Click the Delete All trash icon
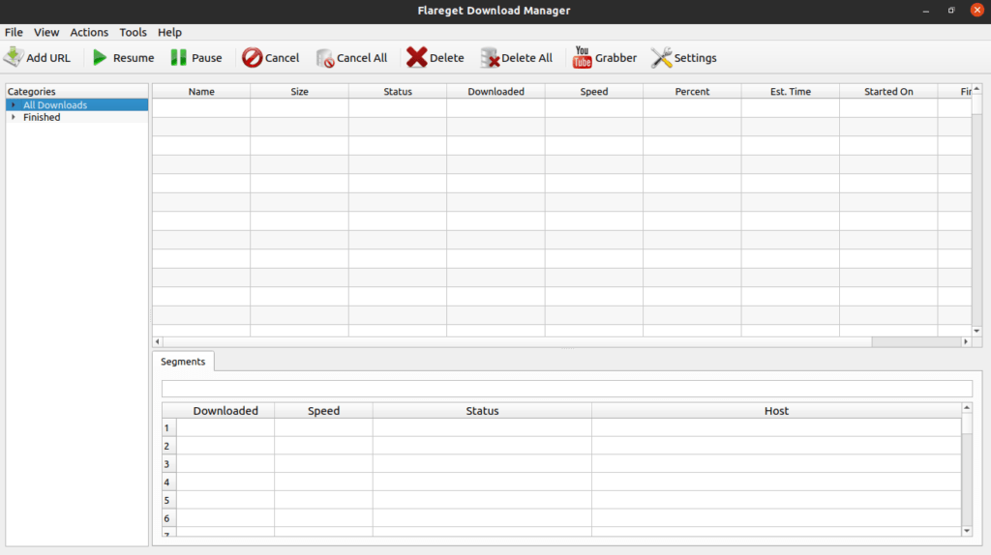The height and width of the screenshot is (555, 991). pos(490,58)
